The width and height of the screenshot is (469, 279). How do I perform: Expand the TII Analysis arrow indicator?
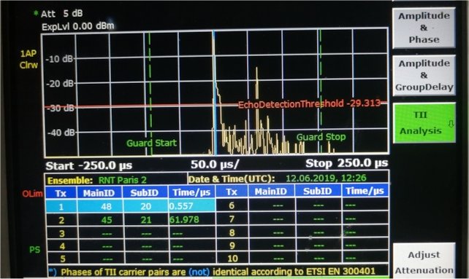tap(451, 124)
